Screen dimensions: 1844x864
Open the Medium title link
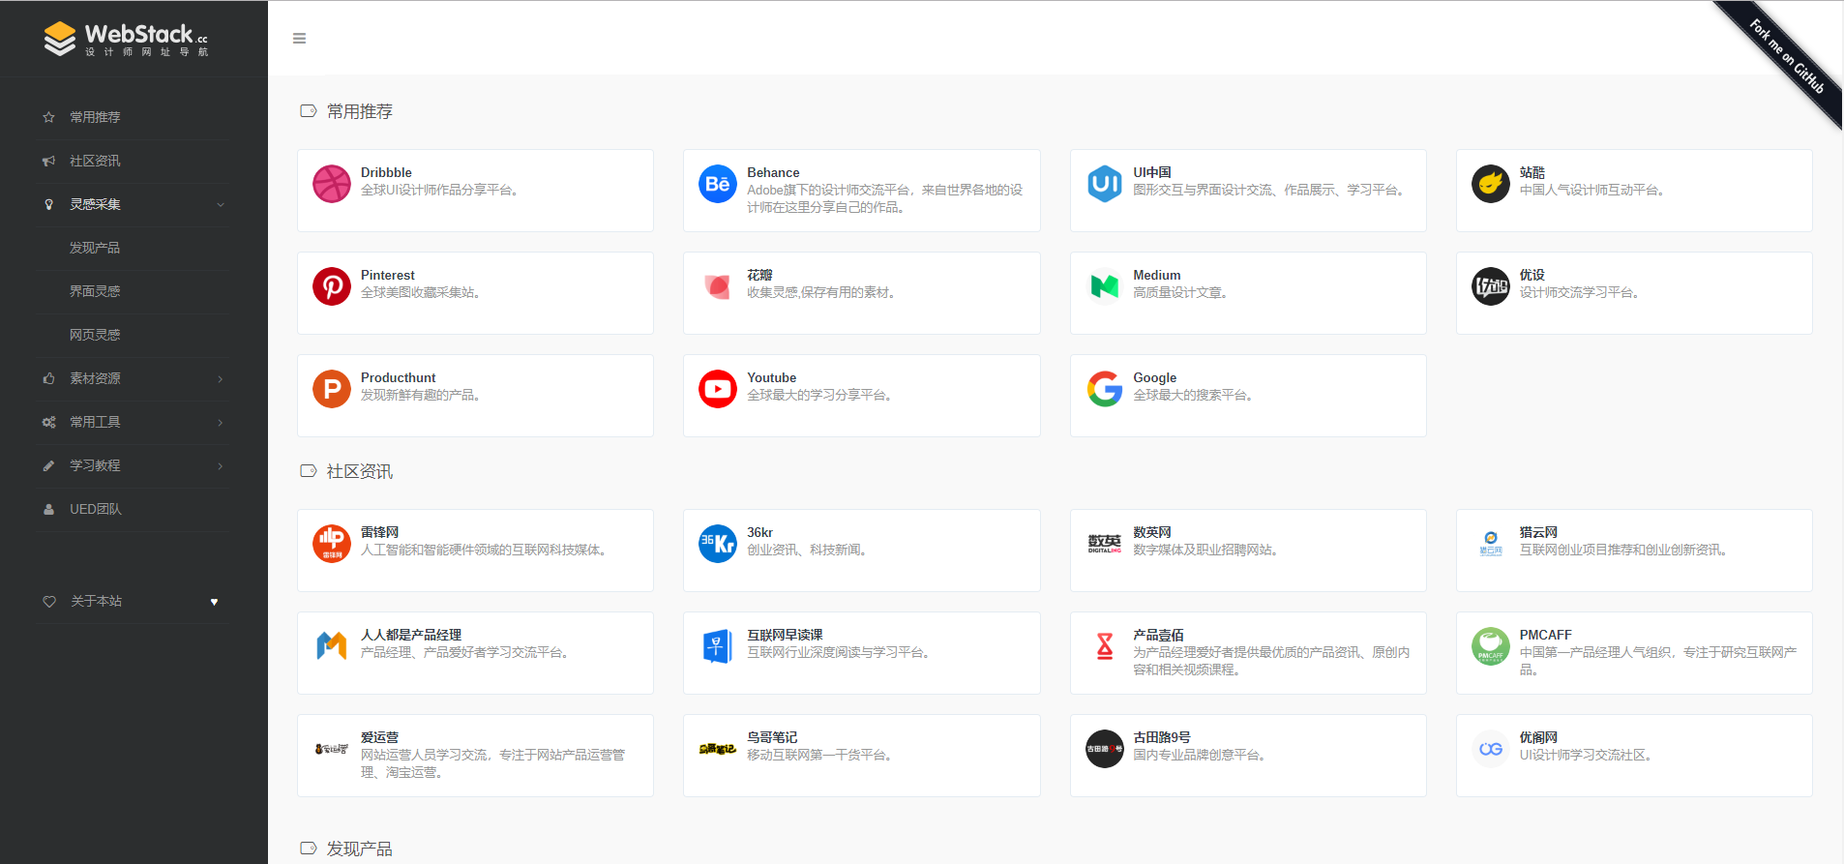coord(1156,275)
